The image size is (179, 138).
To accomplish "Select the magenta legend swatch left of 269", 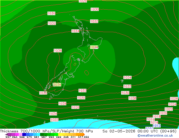I will (x=17, y=134).
